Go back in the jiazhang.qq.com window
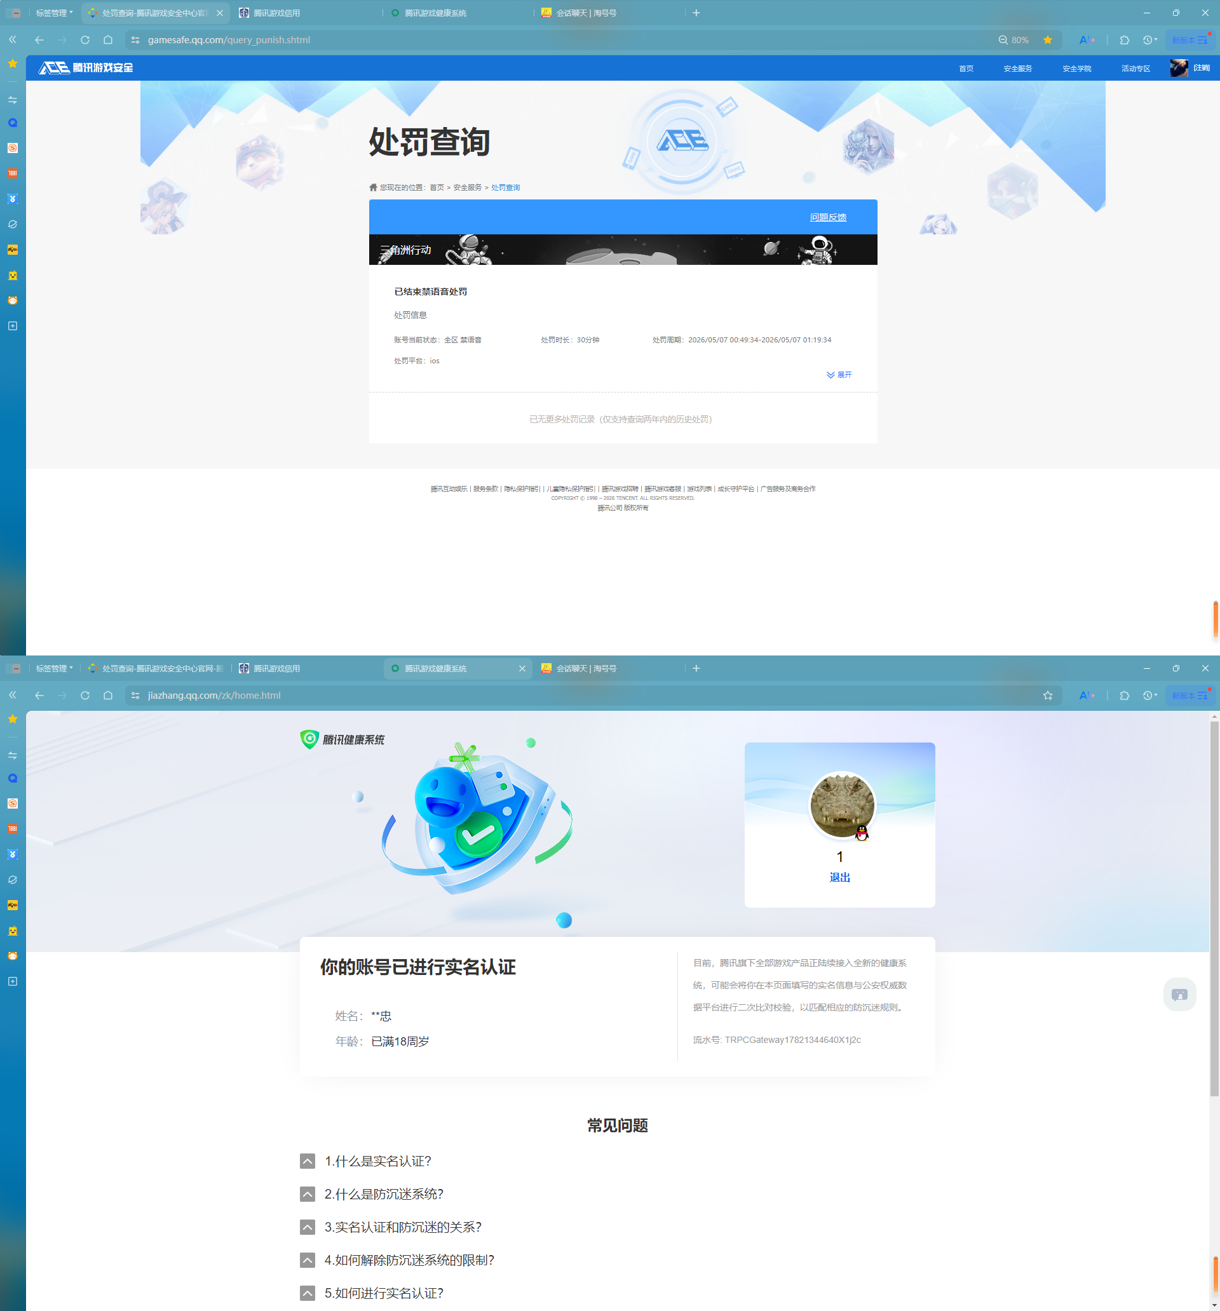This screenshot has width=1220, height=1311. [x=39, y=695]
